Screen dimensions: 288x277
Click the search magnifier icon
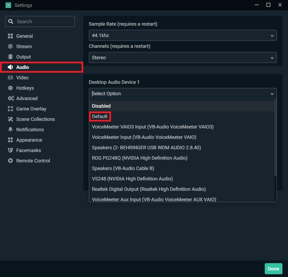(11, 21)
